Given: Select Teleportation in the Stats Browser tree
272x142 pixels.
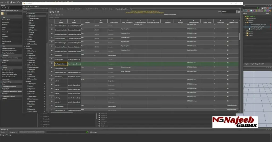Looking at the screenshot, I should click(33, 30).
